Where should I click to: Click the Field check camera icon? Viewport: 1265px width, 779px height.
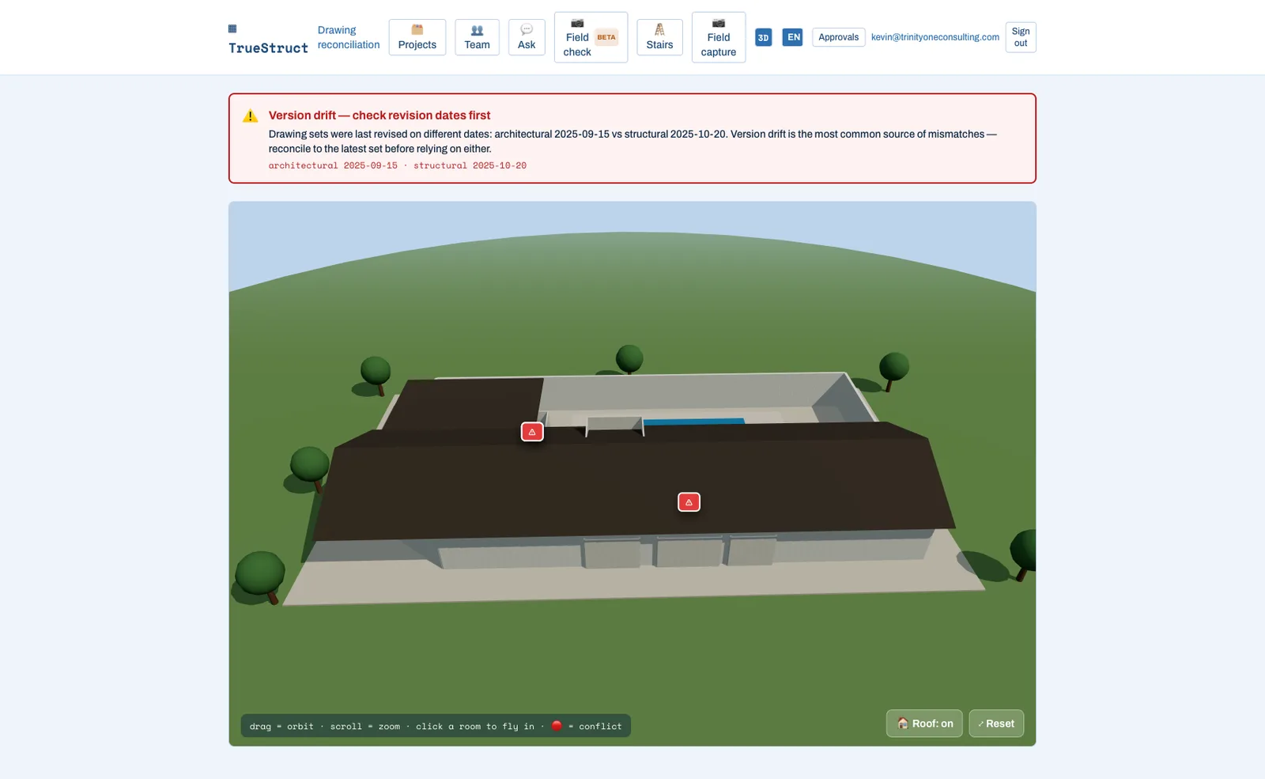(577, 23)
